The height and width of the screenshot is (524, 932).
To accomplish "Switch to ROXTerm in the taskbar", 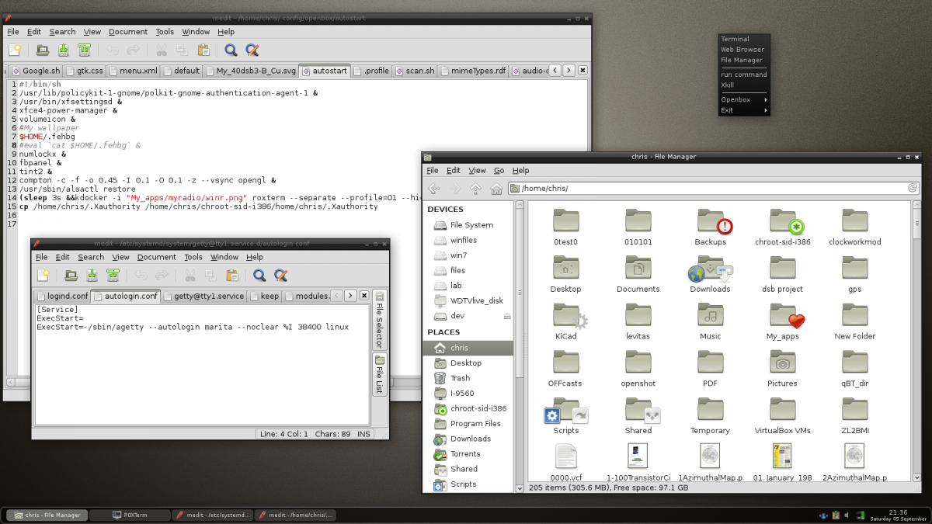I will click(x=130, y=515).
